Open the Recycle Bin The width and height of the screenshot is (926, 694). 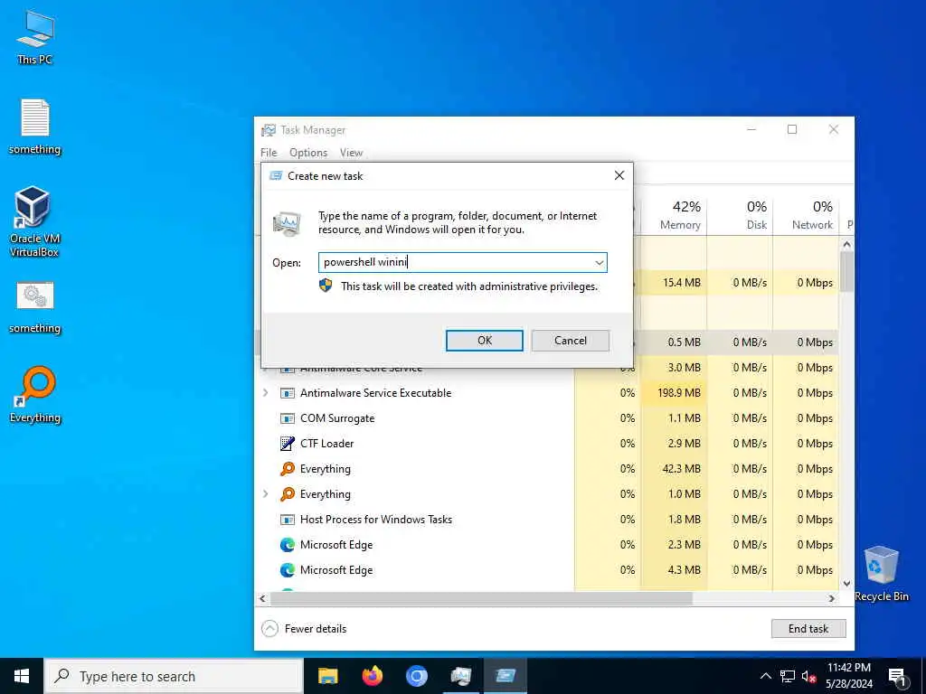click(x=881, y=574)
